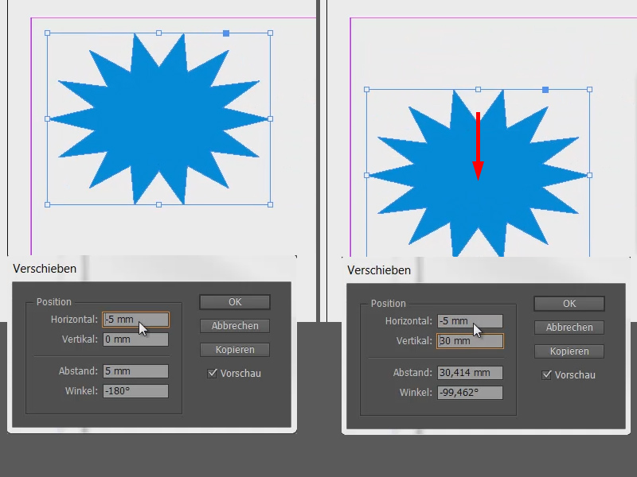Toggle the Vorschau checkbox in left dialog

tap(211, 374)
